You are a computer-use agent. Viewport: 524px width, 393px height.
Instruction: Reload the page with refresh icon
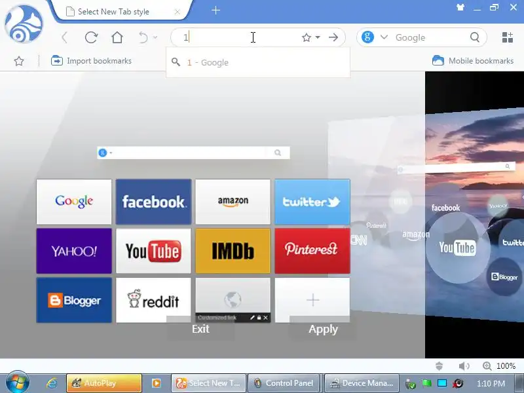tap(91, 37)
